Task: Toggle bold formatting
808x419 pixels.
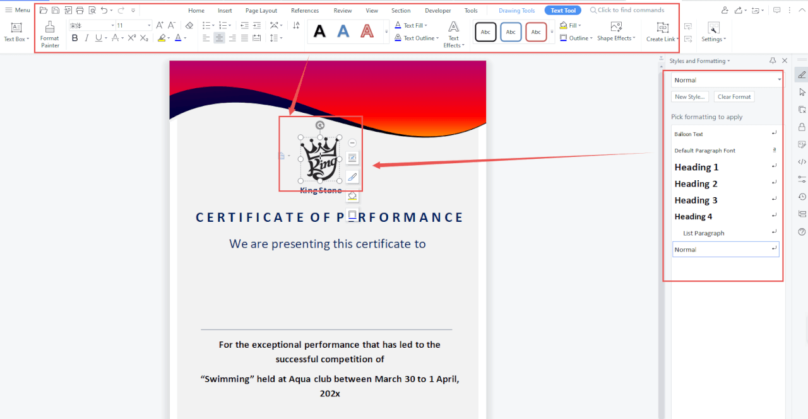Action: point(75,38)
